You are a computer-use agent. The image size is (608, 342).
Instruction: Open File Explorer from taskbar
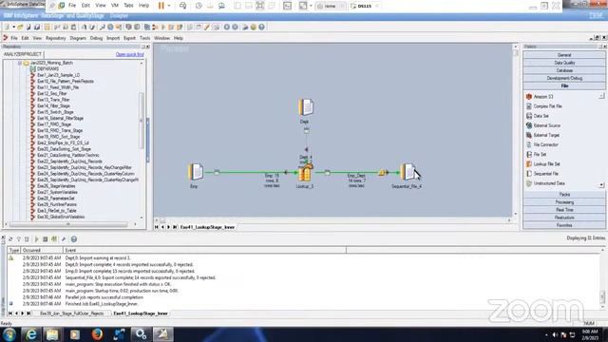click(x=52, y=333)
